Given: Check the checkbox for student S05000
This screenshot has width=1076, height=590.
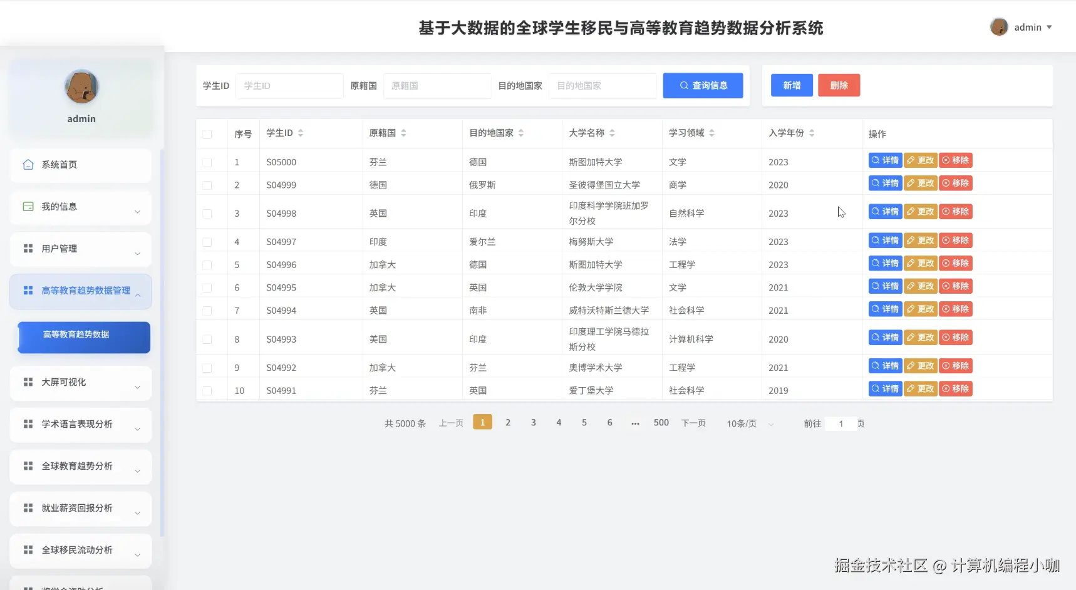Looking at the screenshot, I should tap(207, 161).
